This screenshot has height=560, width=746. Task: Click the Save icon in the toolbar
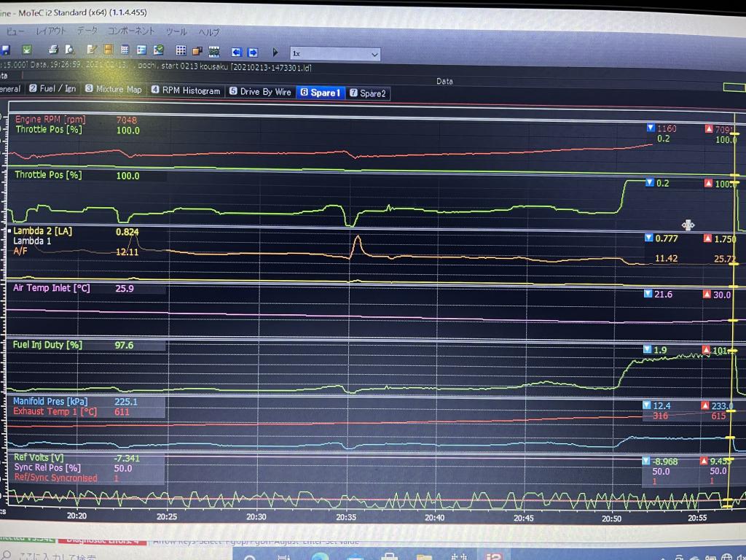click(5, 50)
